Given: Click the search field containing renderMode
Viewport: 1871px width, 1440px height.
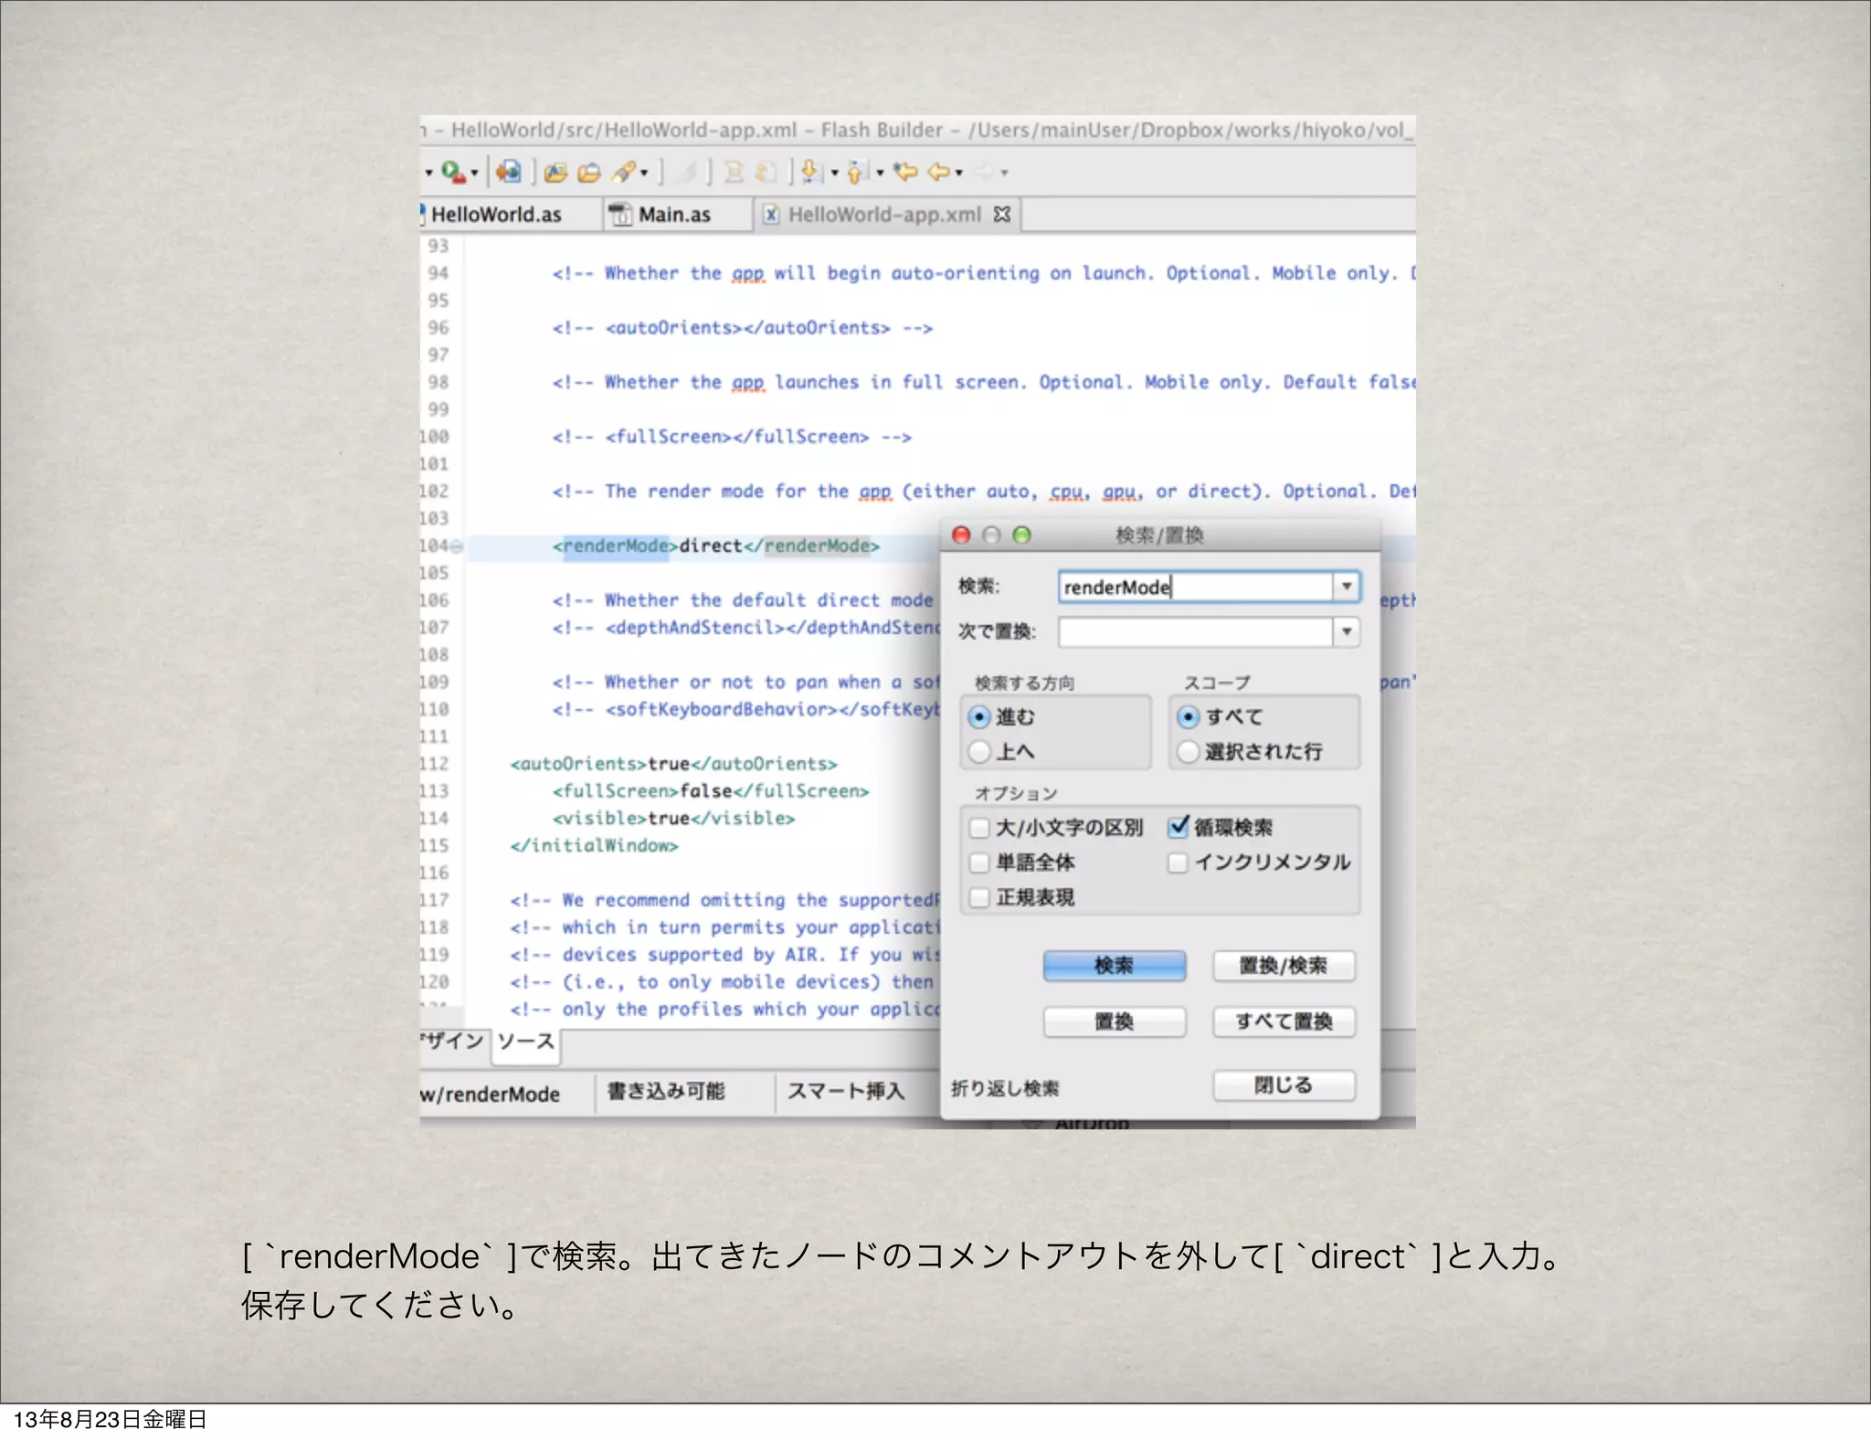Looking at the screenshot, I should click(x=1195, y=587).
